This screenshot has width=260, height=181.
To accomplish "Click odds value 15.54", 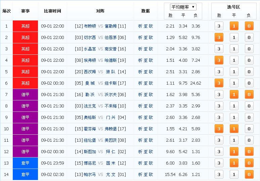I will coord(170,174).
